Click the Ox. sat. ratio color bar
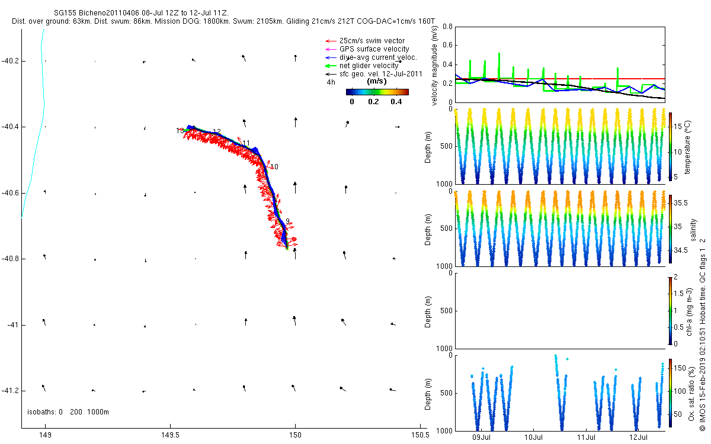Viewport: 711px width, 444px height. click(670, 392)
